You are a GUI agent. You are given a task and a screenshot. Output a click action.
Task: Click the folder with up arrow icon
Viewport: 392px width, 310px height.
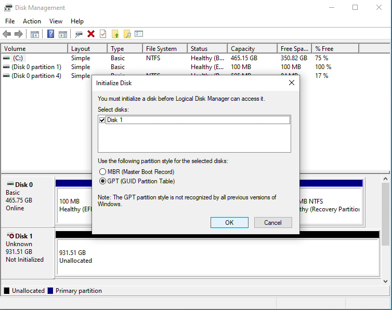(115, 34)
